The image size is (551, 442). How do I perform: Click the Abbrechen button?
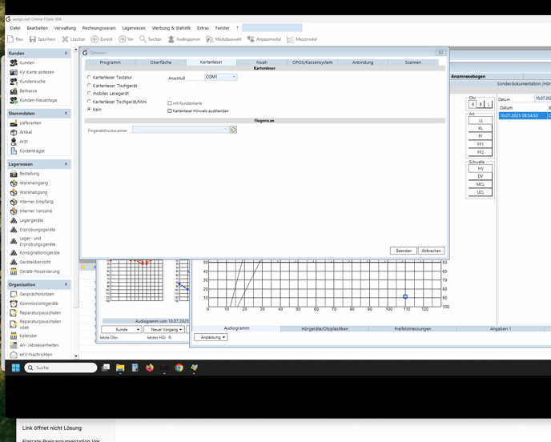pyautogui.click(x=431, y=251)
